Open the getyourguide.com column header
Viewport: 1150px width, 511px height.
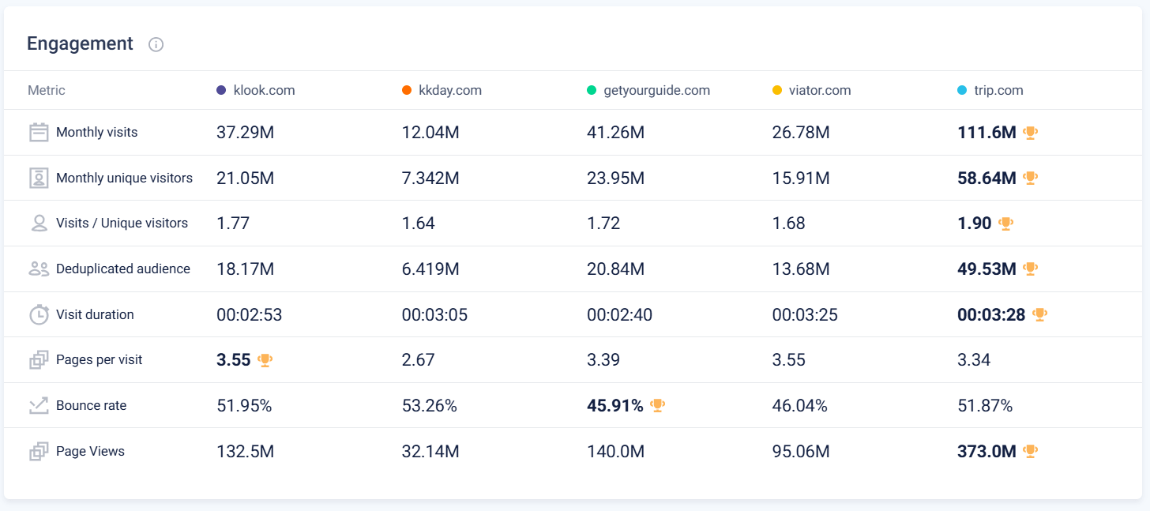[x=656, y=90]
